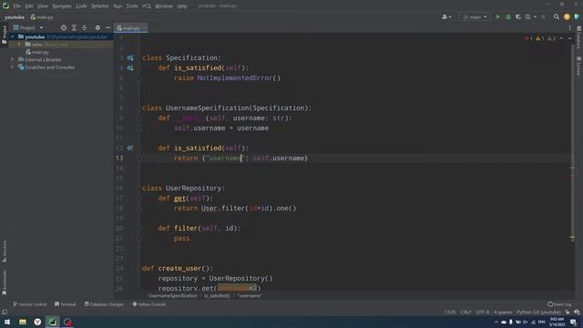Open the Version Control tool window
The height and width of the screenshot is (328, 583).
(30, 304)
